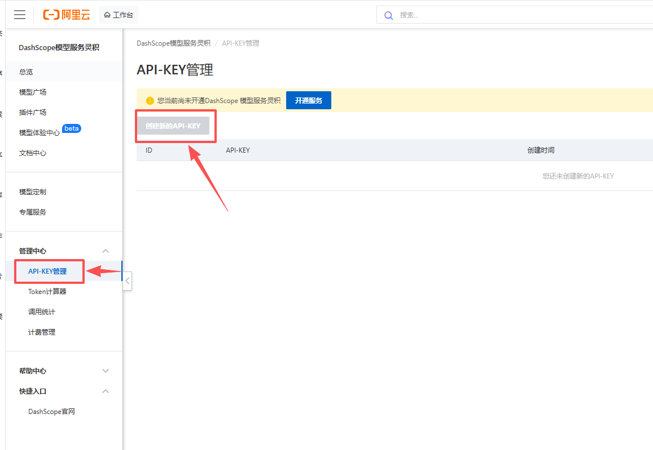
Task: Click DashScope模型服务灵积 breadcrumb link
Action: point(173,43)
